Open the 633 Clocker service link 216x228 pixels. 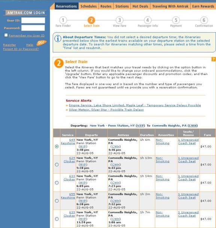tap(69, 178)
